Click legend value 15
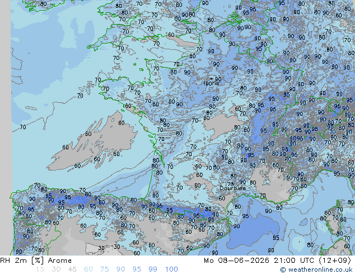Image resolution: width=355 pixels, height=274 pixels. click(x=40, y=270)
